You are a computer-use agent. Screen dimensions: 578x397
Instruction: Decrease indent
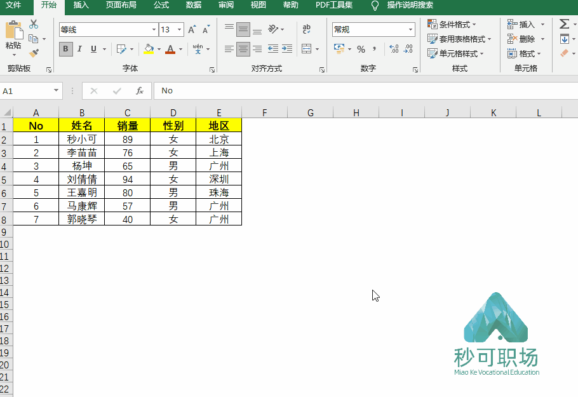coord(273,49)
